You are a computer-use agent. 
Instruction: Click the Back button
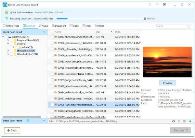pyautogui.click(x=12, y=130)
